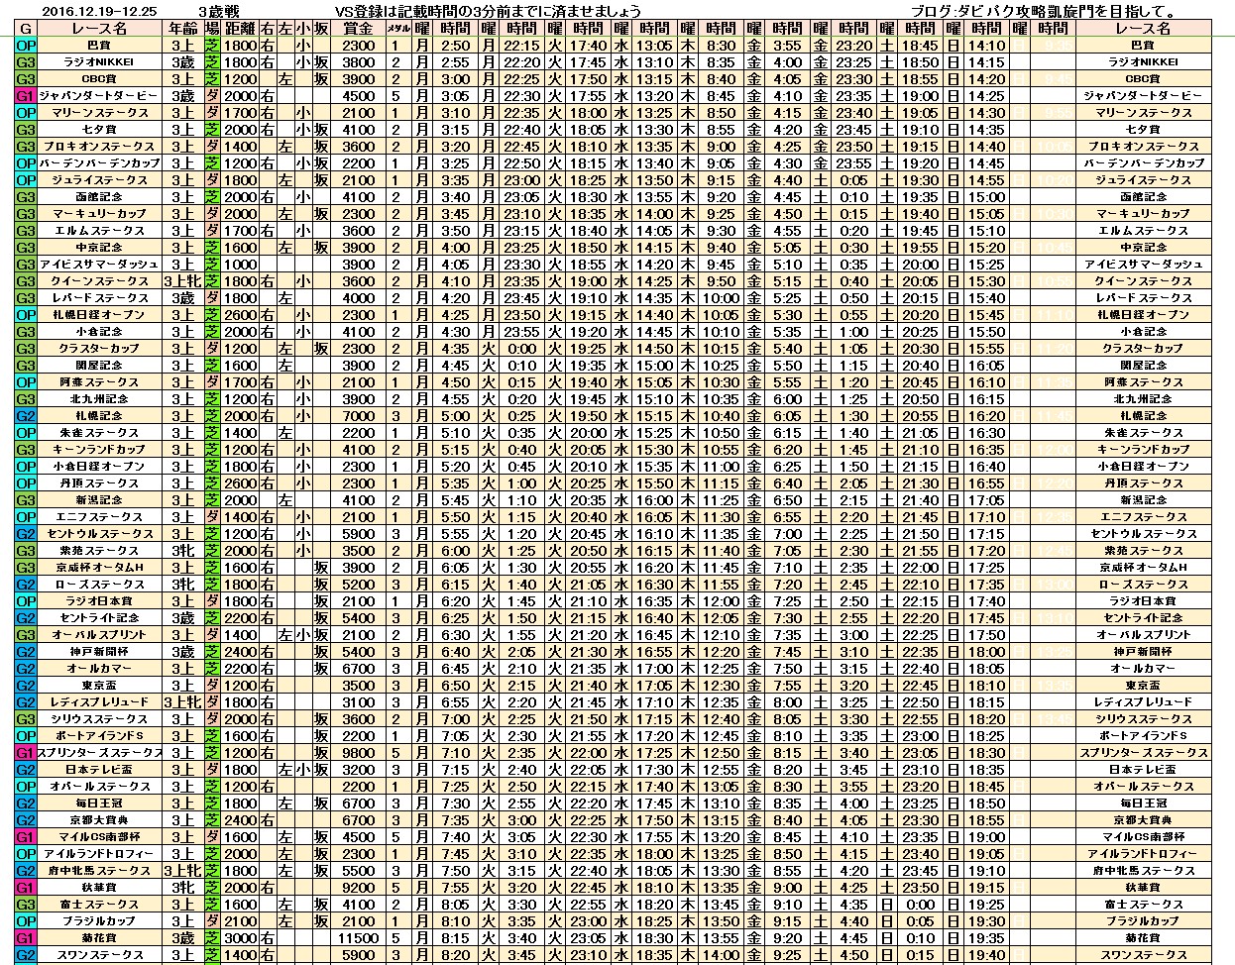
Task: Select the Monday time '6:40' in 神戸新聞杯 row
Action: tap(456, 652)
